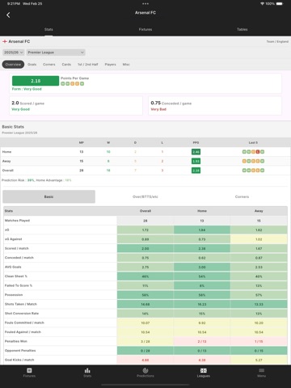Show the Over/BTTS/etc stats table
Screen dimensions: 291x388
point(145,196)
